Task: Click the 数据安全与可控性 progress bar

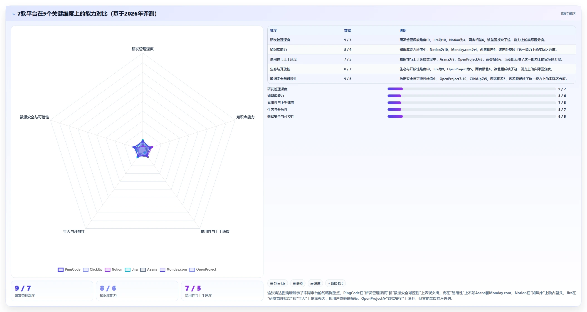Action: (472, 116)
